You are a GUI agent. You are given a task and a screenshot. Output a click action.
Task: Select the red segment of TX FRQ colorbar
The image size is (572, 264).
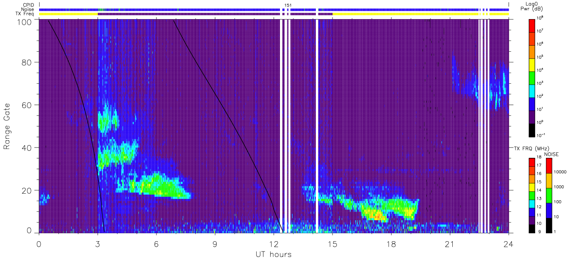coord(531,162)
